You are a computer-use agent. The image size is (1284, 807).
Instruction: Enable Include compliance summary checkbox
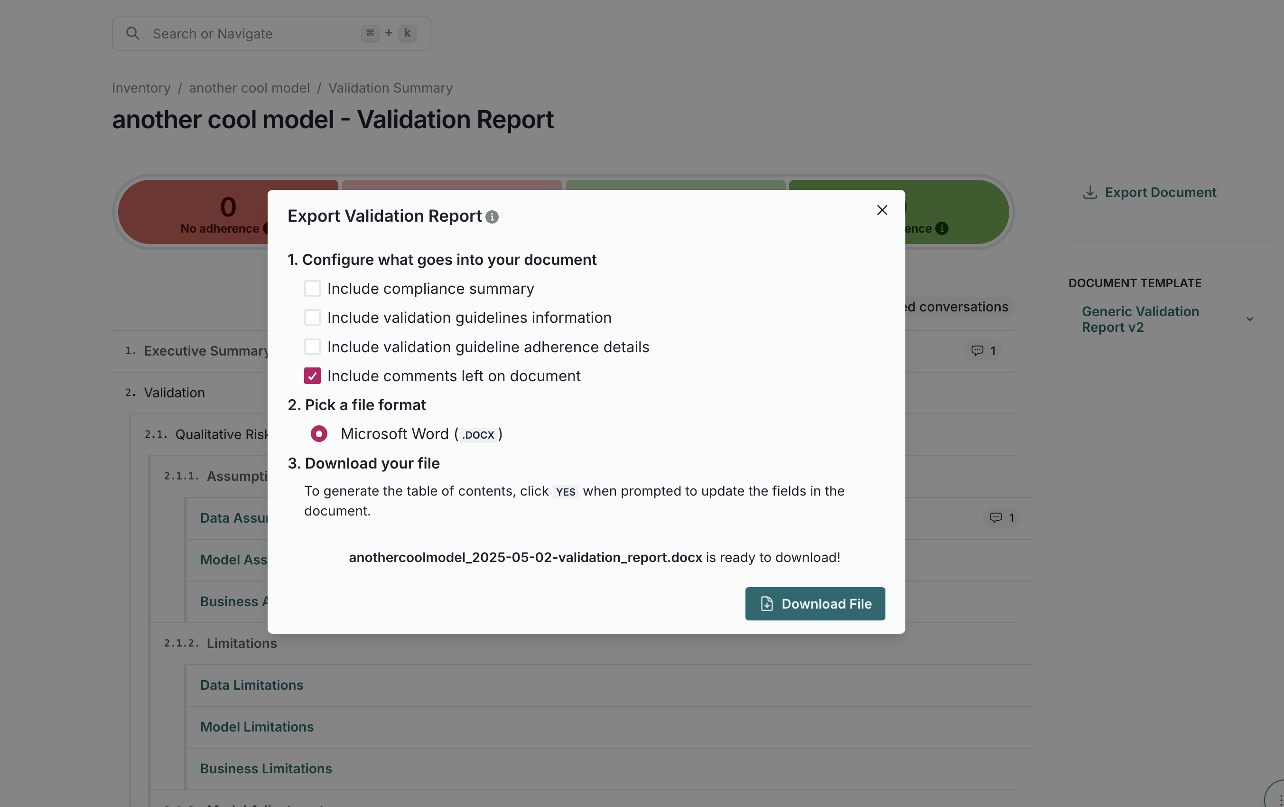[x=313, y=289]
